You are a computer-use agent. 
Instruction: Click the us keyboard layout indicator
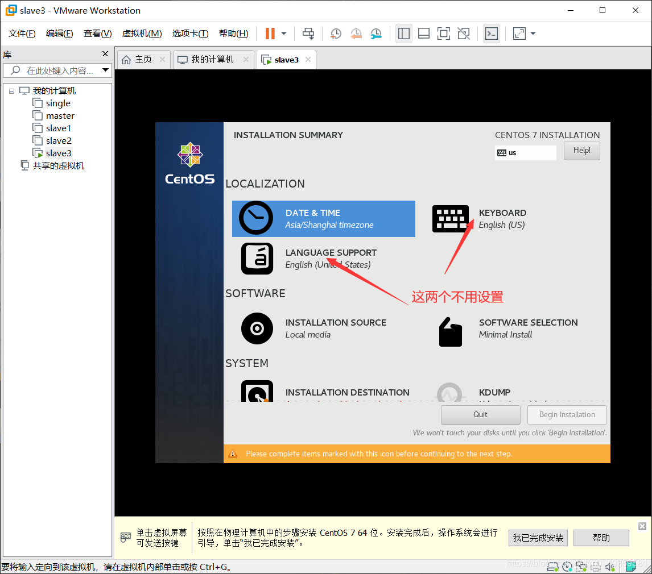(525, 153)
